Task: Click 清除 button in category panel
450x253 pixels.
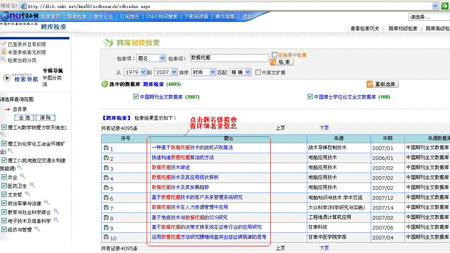Action: [45, 118]
